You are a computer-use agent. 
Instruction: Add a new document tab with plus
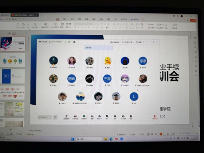point(41,15)
